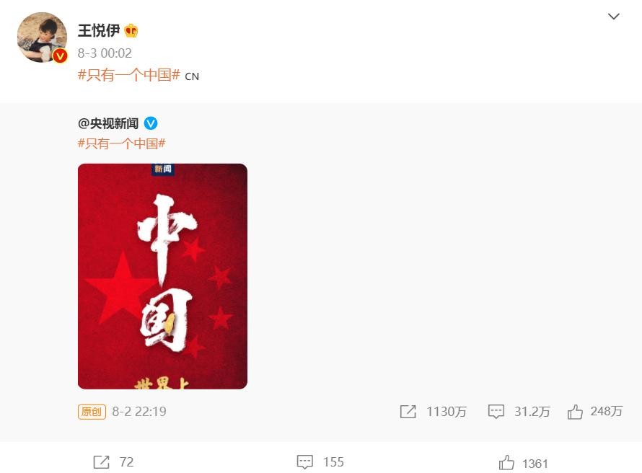Open original post time 8-2 22:19

click(139, 412)
